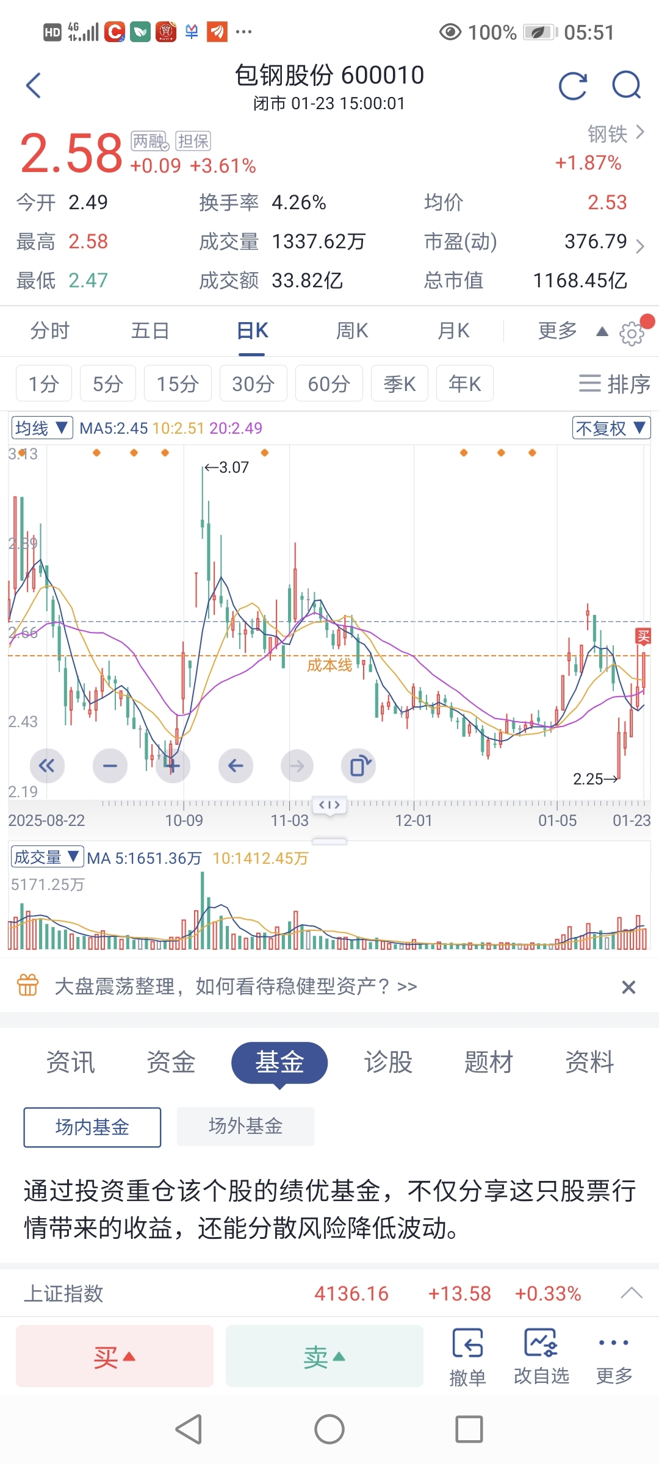Switch to 场外基金 option

tap(245, 1126)
